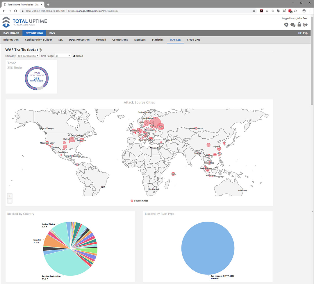
Task: Zoom out on the attack map
Action: point(10,201)
